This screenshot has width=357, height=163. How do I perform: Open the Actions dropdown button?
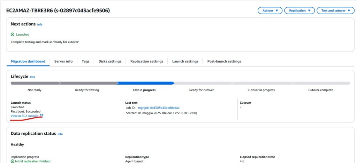(270, 10)
